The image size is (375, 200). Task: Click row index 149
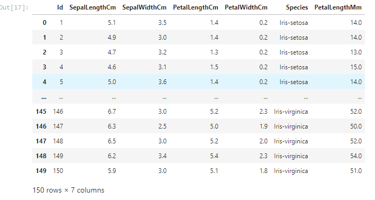point(41,171)
